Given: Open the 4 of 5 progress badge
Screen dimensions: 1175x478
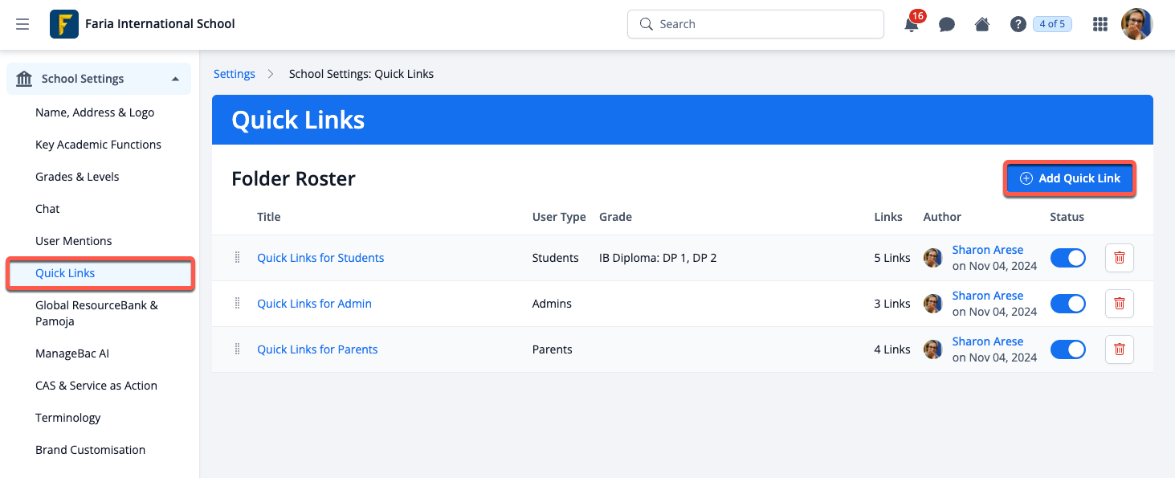Looking at the screenshot, I should pos(1052,24).
